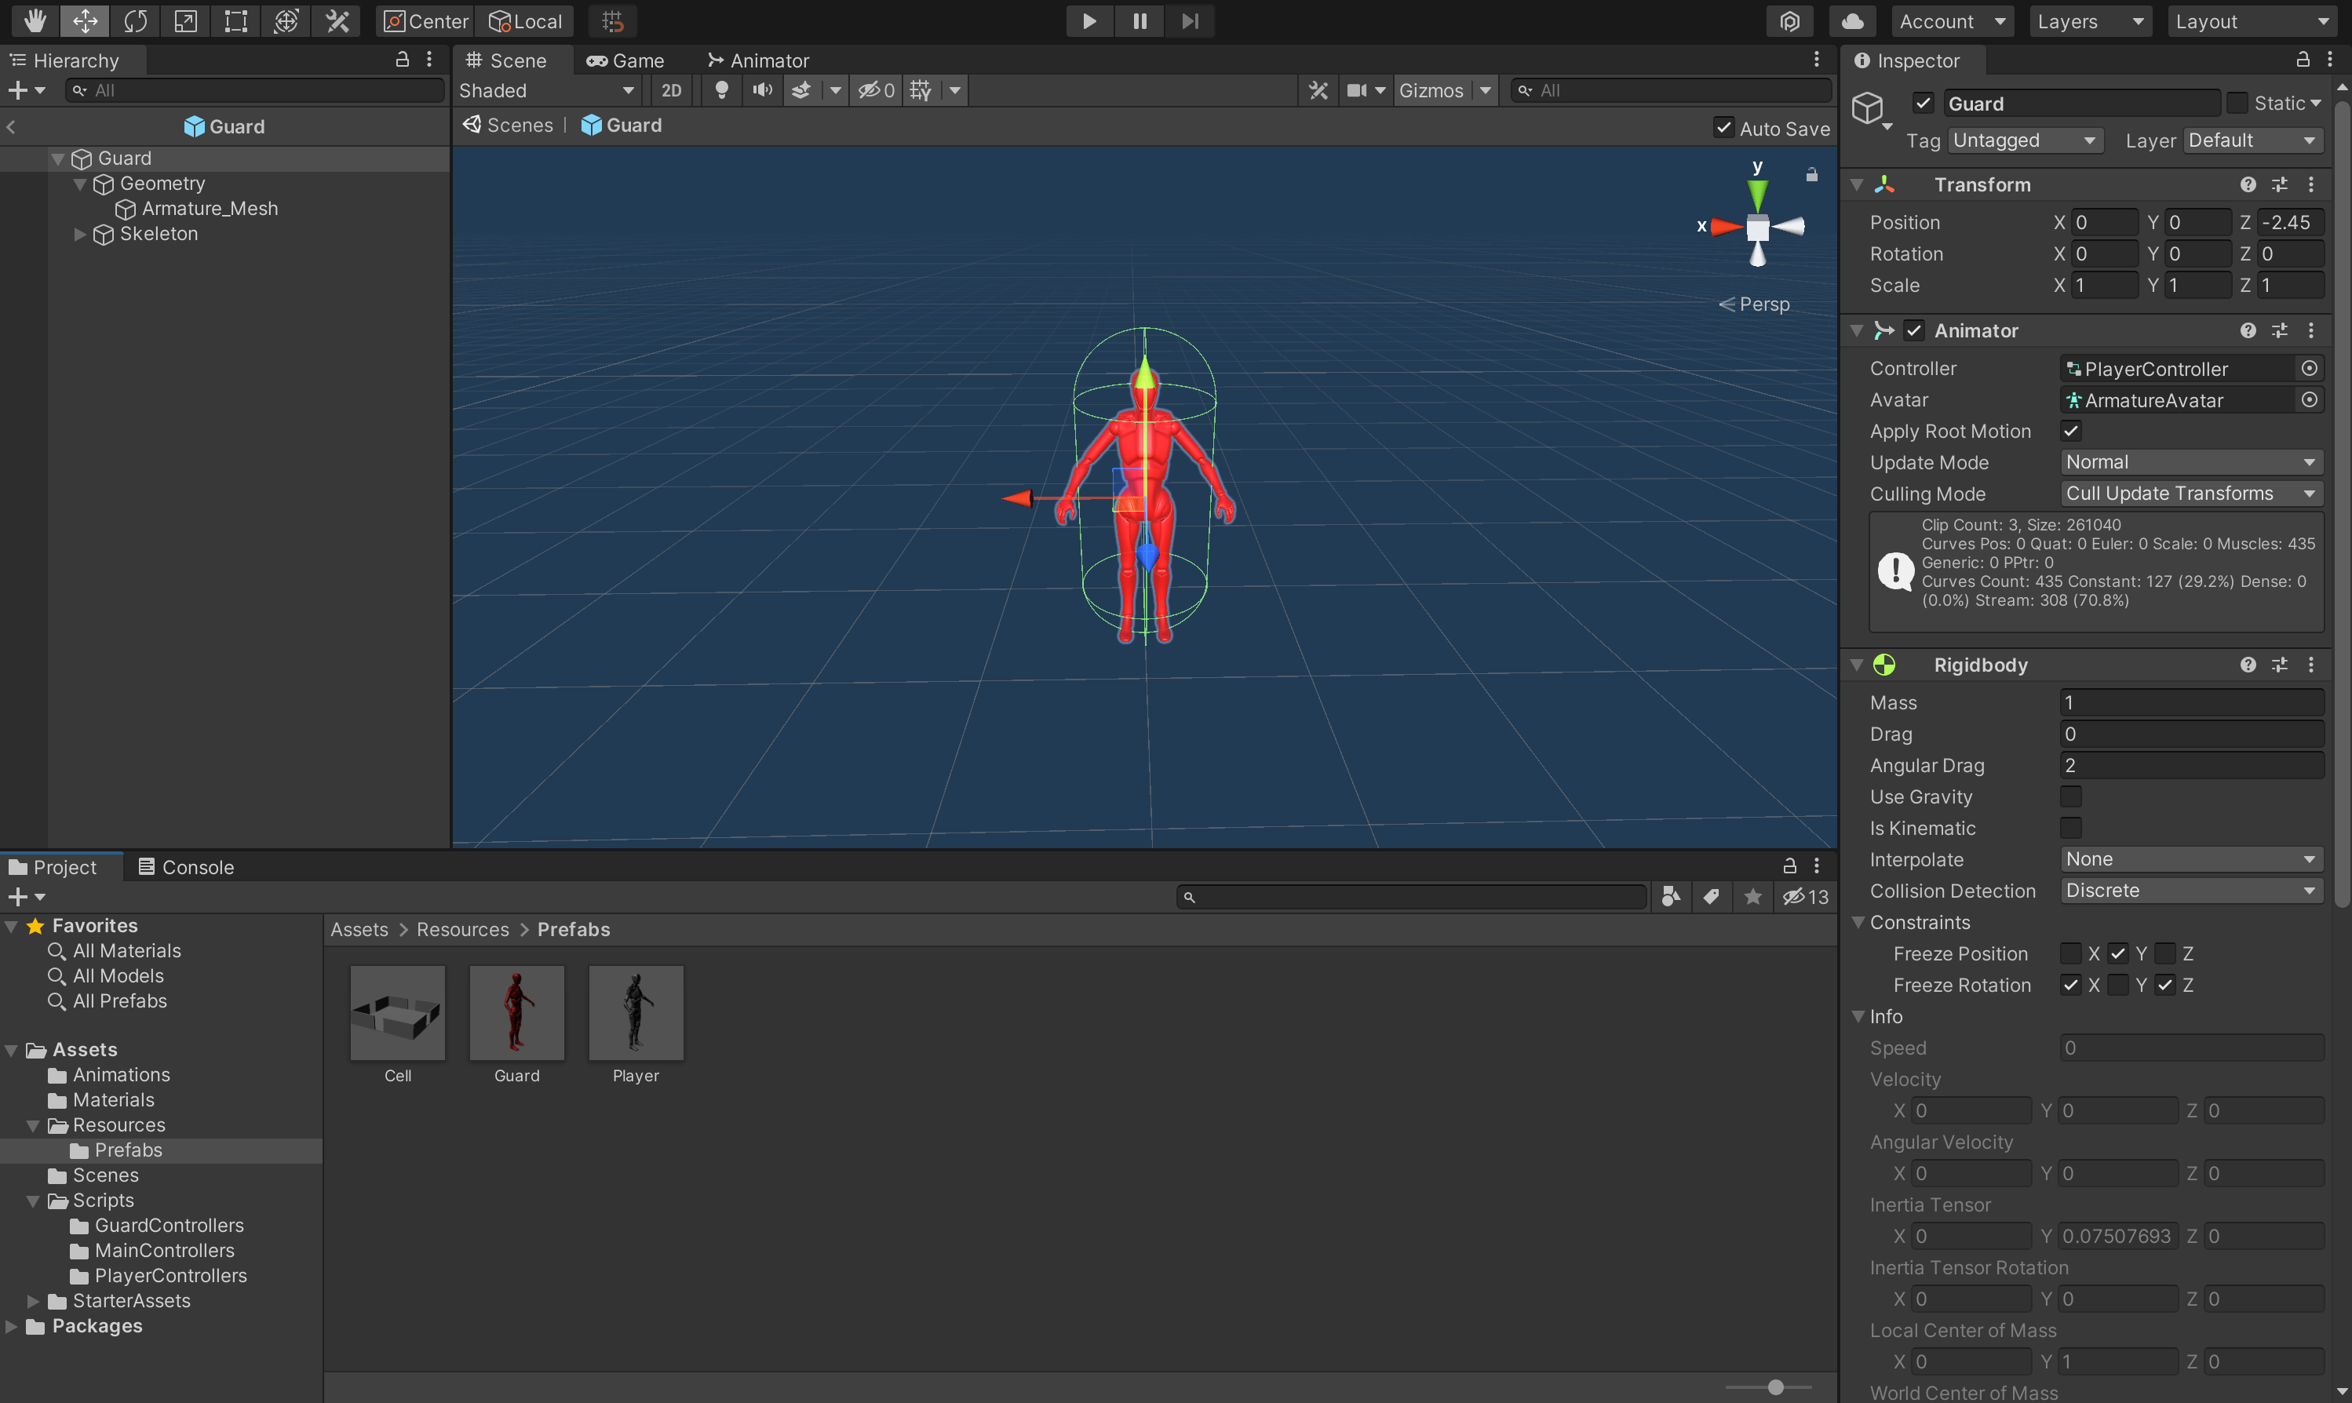2352x1403 pixels.
Task: Lock the Inspector panel
Action: (2303, 60)
